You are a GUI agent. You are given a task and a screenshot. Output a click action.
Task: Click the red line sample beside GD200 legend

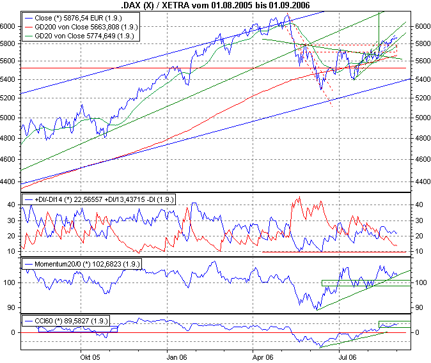coord(29,27)
